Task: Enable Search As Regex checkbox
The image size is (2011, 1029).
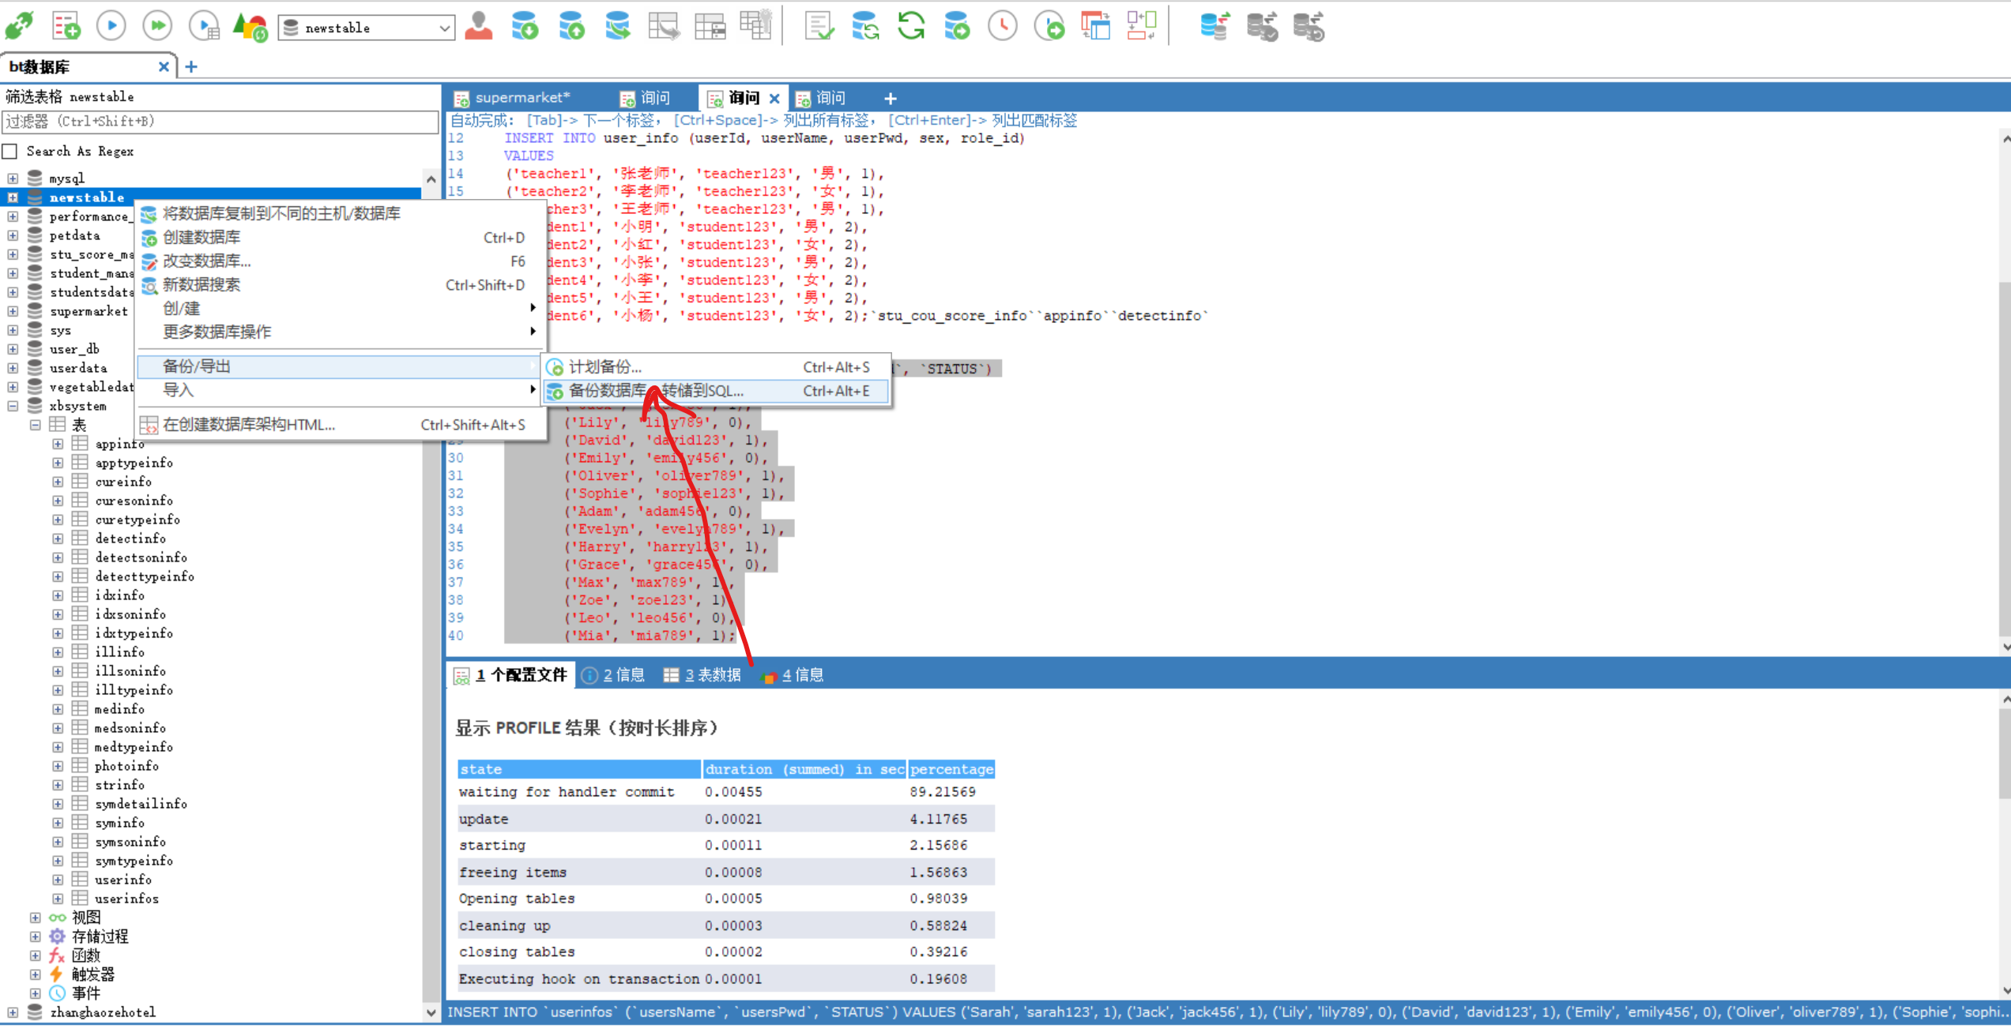Action: click(10, 151)
